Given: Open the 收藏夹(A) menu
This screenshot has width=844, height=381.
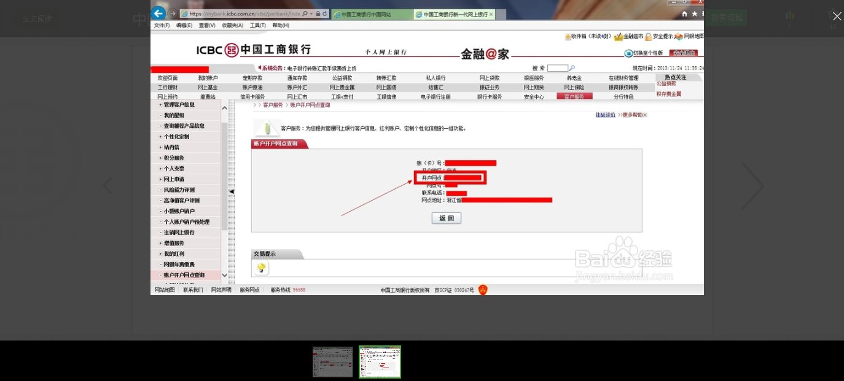Looking at the screenshot, I should click(x=232, y=25).
